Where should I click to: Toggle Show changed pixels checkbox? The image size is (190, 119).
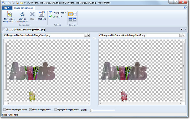30,110
